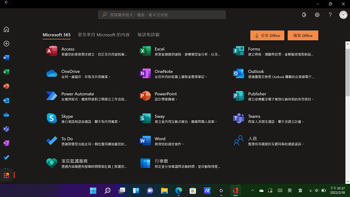This screenshot has width=350, height=197.
Task: Open the settings gear
Action: [x=317, y=15]
